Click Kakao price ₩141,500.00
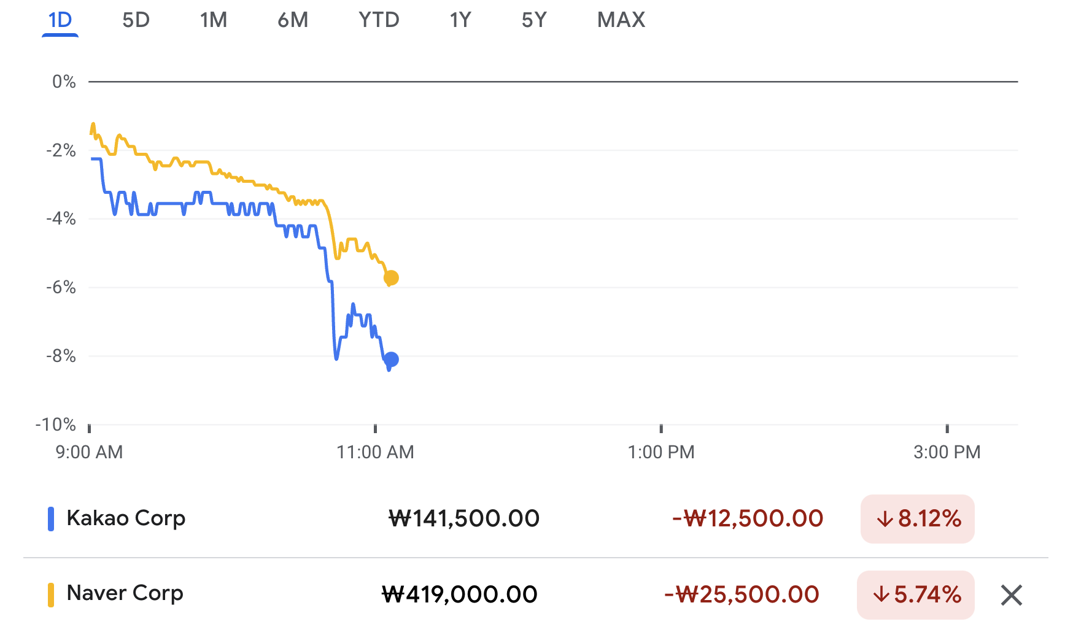Viewport: 1073px width, 627px height. [464, 519]
